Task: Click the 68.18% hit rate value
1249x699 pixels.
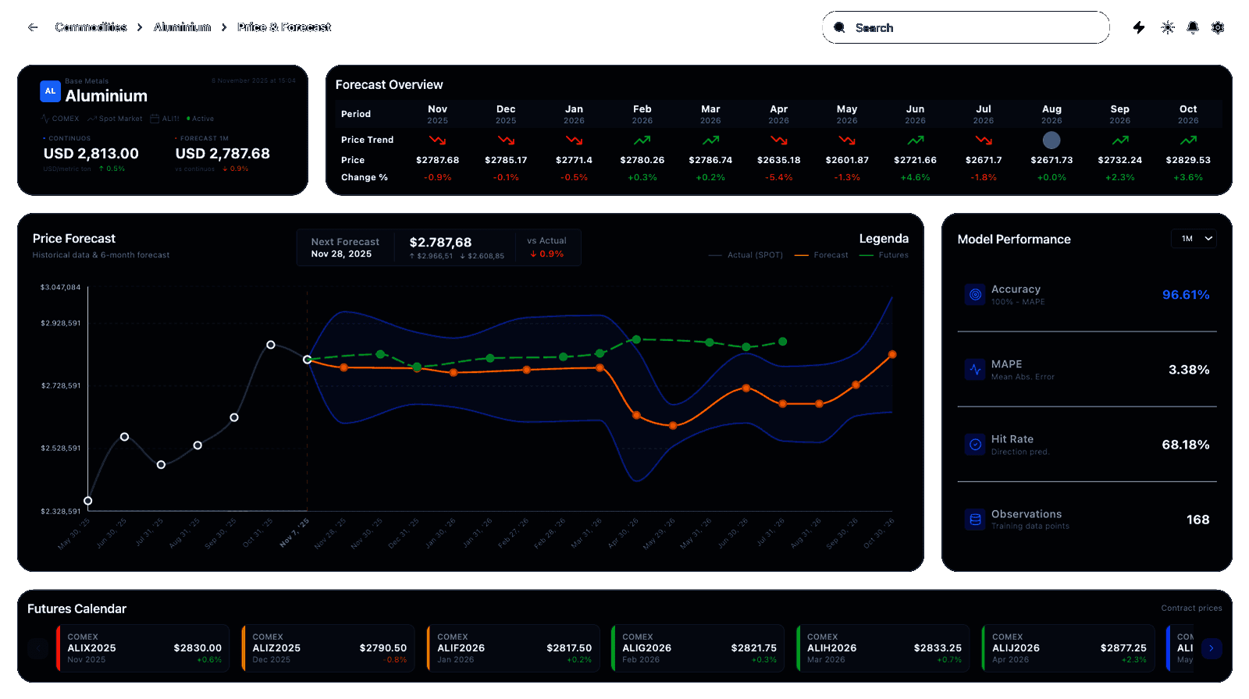Action: pyautogui.click(x=1186, y=445)
